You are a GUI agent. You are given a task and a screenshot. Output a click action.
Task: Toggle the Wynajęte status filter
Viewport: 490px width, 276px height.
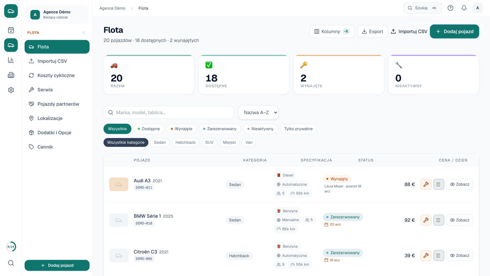[x=181, y=129]
